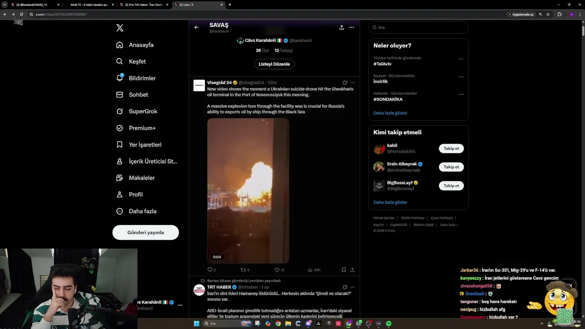Open File Explorer from the taskbar
This screenshot has height=329, width=585.
click(288, 324)
